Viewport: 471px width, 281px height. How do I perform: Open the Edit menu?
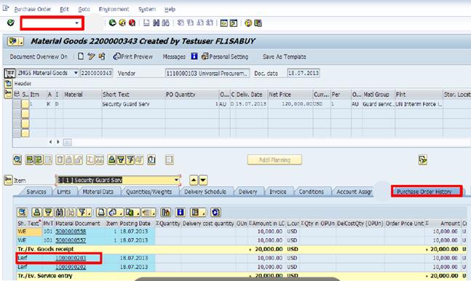pos(64,9)
